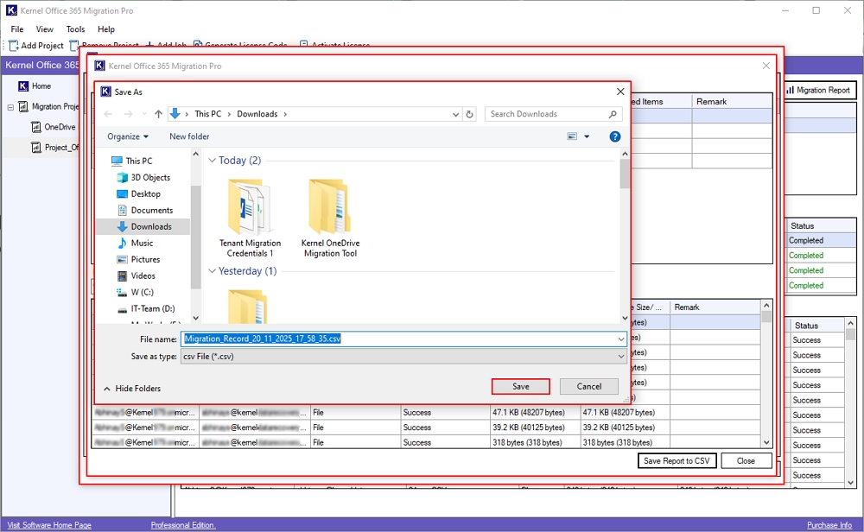Click the Add Project toolbar icon
Viewport: 864px width, 532px height.
coord(14,46)
